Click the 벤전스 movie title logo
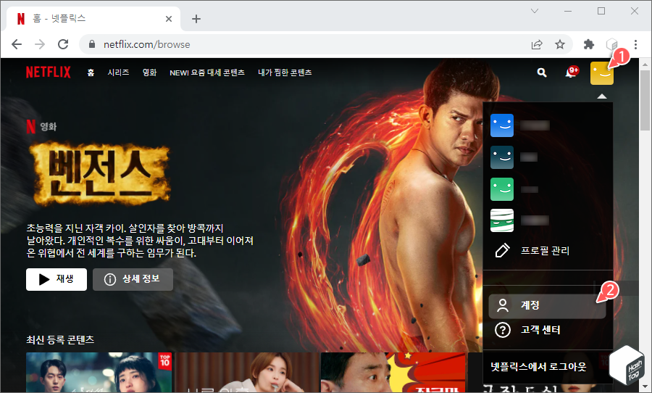652x393 pixels. tap(100, 173)
